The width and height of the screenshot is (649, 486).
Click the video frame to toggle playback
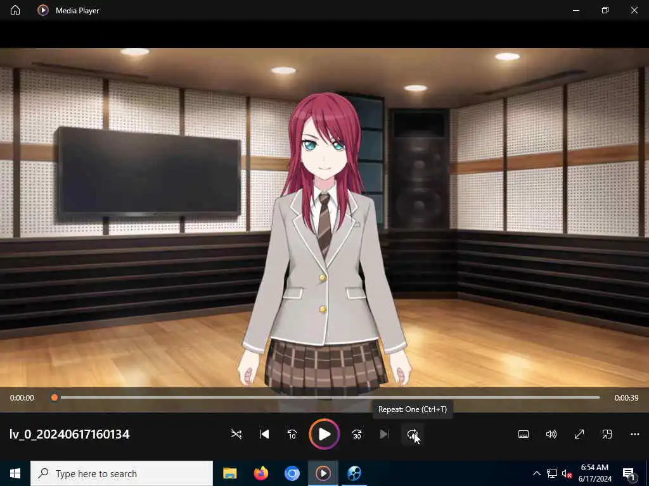(x=324, y=218)
